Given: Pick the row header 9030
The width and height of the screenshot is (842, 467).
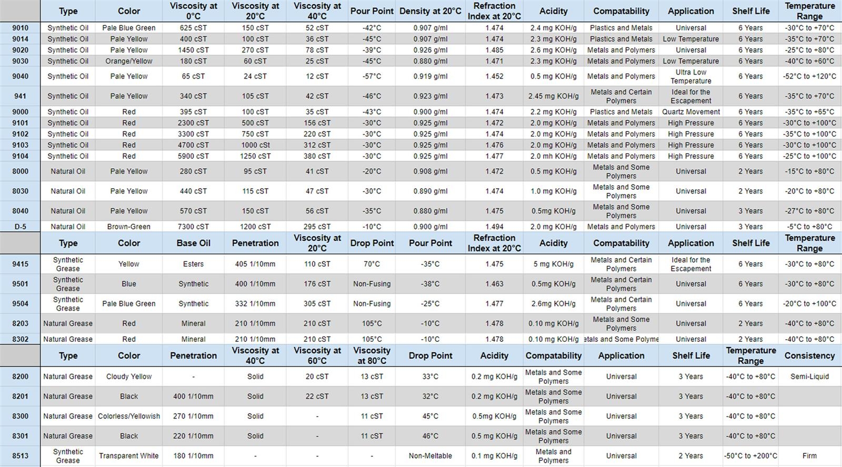Looking at the screenshot, I should (20, 61).
